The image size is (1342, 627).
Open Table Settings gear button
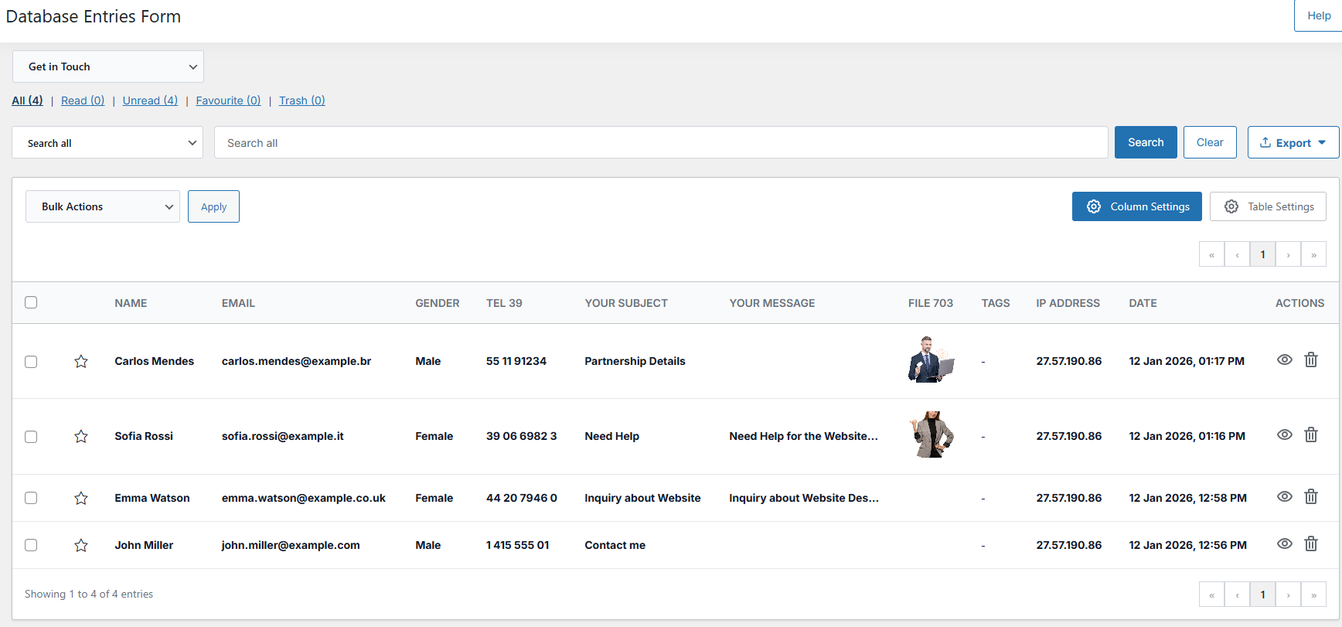(1268, 206)
